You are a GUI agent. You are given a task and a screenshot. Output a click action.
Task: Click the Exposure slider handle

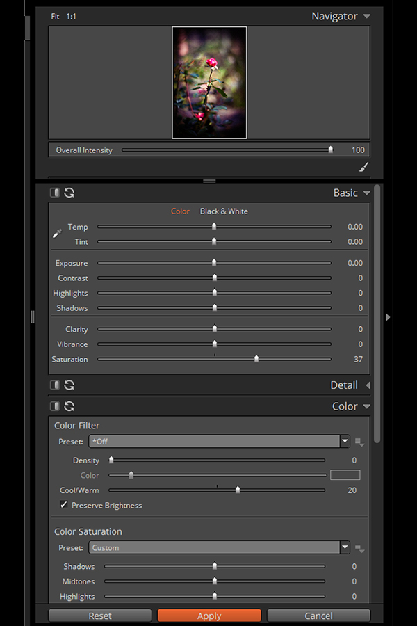214,262
